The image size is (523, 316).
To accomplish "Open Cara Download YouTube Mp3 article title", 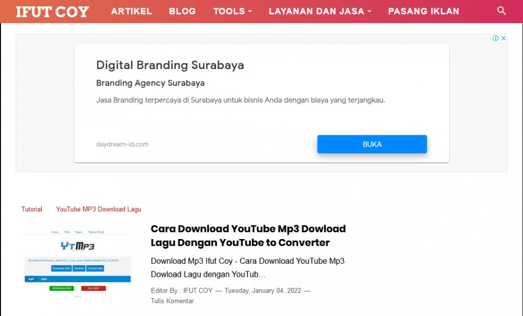I will pyautogui.click(x=248, y=235).
